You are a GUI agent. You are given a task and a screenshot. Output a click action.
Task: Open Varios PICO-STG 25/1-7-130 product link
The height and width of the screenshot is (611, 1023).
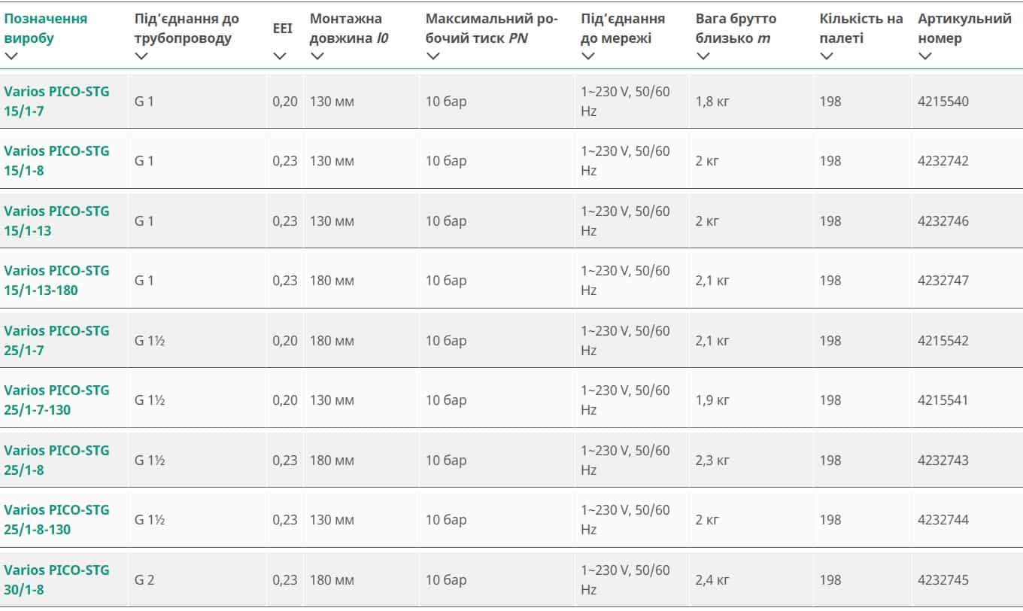pos(56,400)
